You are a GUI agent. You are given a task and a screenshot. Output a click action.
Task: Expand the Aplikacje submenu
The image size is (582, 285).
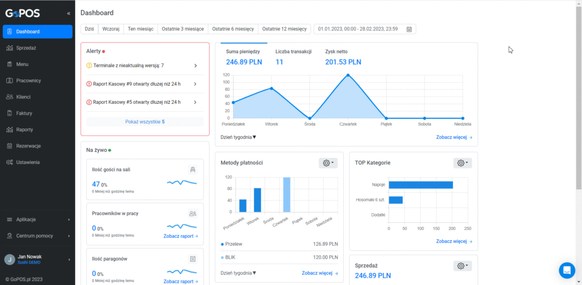38,219
